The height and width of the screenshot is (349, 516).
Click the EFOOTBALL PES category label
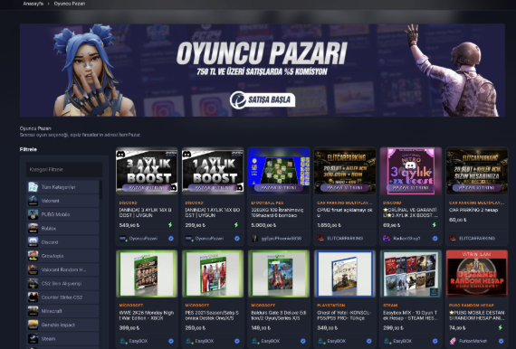tap(267, 203)
